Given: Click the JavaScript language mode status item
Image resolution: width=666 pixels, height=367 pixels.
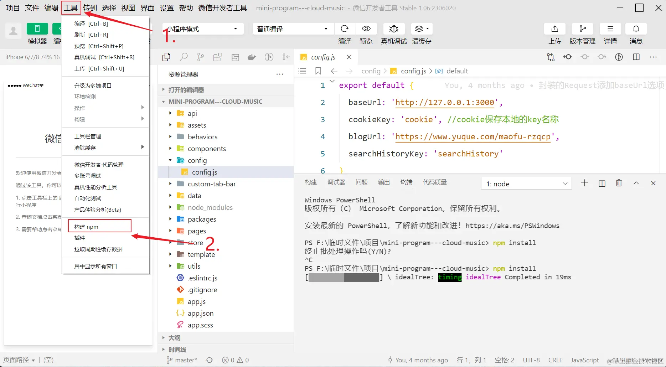Looking at the screenshot, I should (585, 360).
